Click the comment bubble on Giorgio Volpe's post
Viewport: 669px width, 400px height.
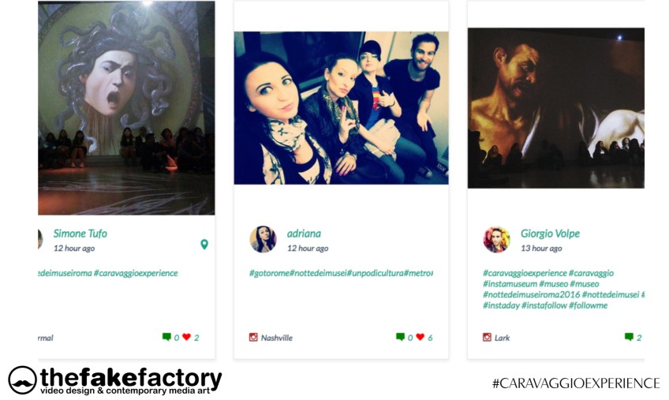click(629, 337)
